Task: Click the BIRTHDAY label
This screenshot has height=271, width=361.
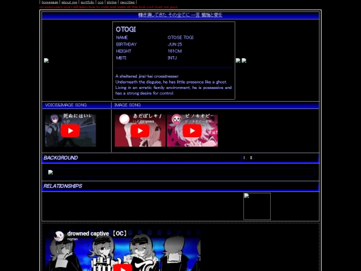Action: click(126, 44)
